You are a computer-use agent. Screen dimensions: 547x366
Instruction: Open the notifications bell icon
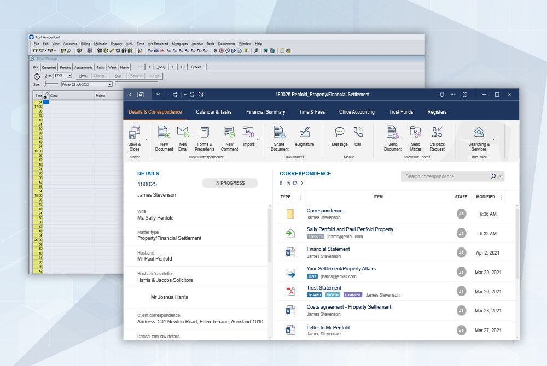click(441, 95)
